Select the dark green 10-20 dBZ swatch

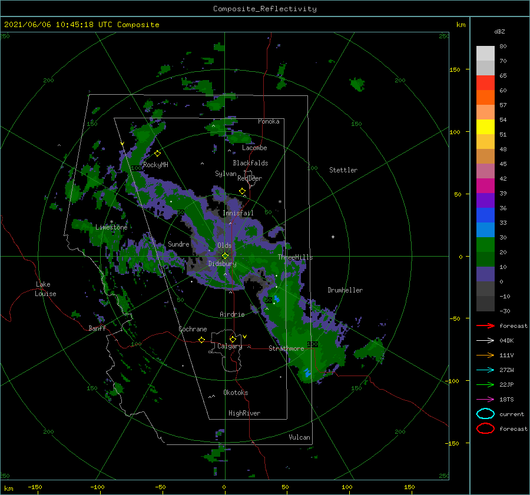485,259
